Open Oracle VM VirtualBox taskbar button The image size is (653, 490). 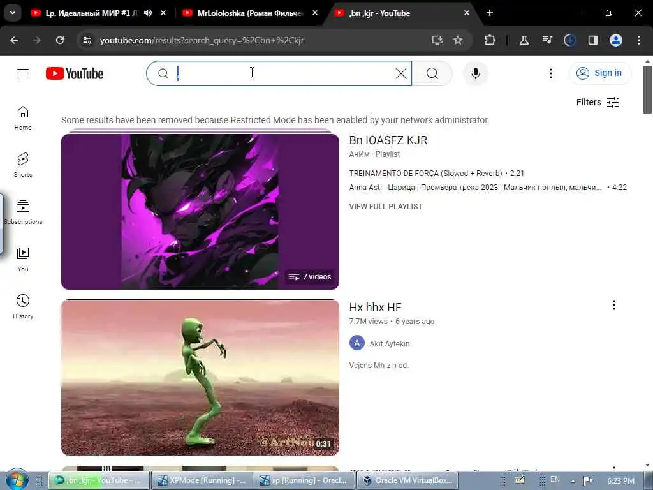coord(407,480)
